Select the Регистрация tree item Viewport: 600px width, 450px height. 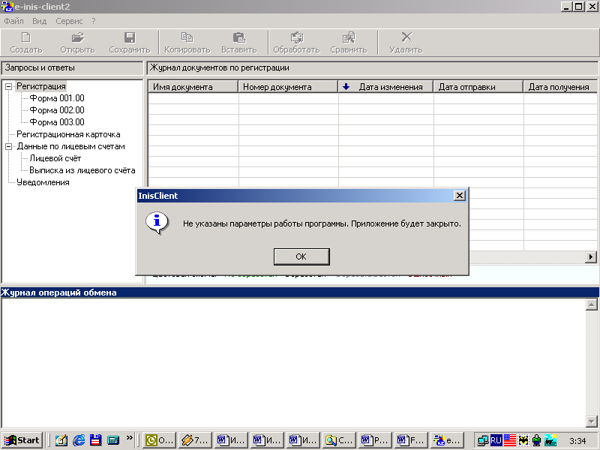point(41,86)
